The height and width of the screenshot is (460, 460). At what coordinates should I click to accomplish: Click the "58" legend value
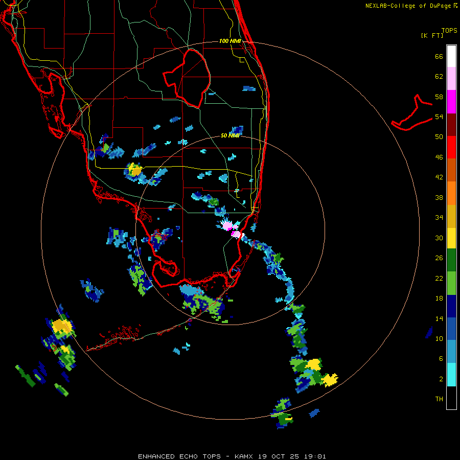click(439, 97)
